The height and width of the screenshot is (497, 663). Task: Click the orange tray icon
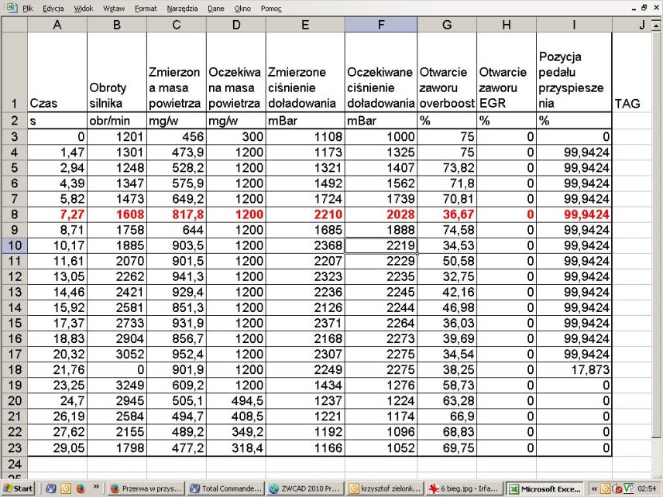tap(605, 489)
